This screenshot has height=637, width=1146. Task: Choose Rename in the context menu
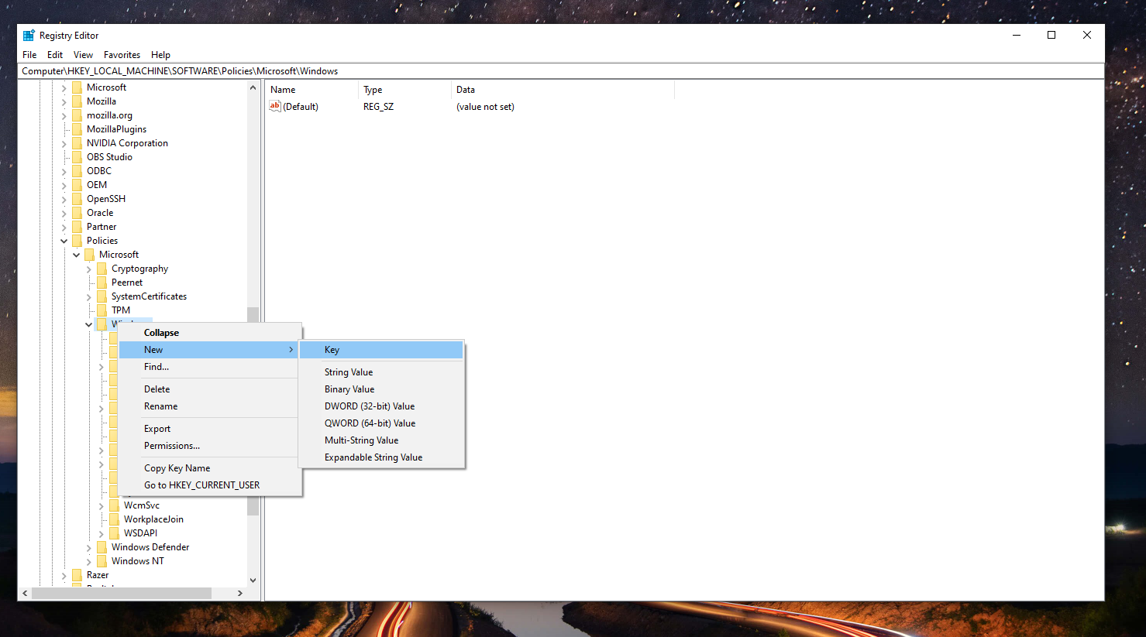click(x=210, y=406)
